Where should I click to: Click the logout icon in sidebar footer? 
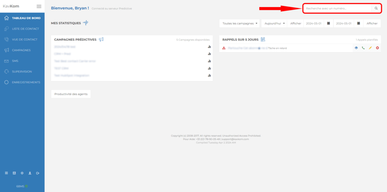pyautogui.click(x=38, y=173)
